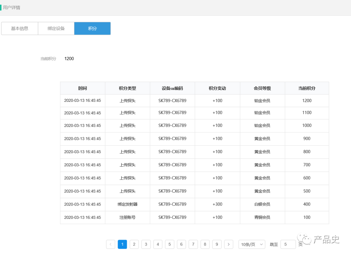Go to next page arrow
351x255 pixels.
pos(229,244)
